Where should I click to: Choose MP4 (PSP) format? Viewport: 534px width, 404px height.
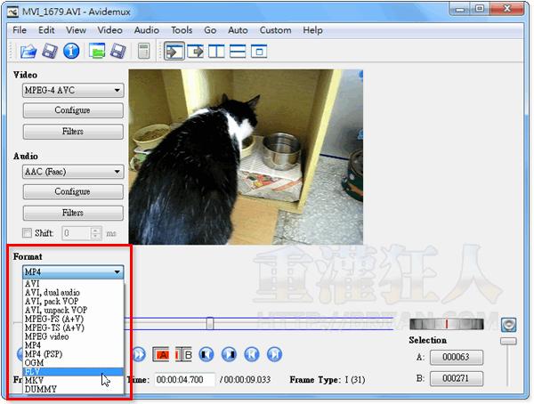[73, 354]
